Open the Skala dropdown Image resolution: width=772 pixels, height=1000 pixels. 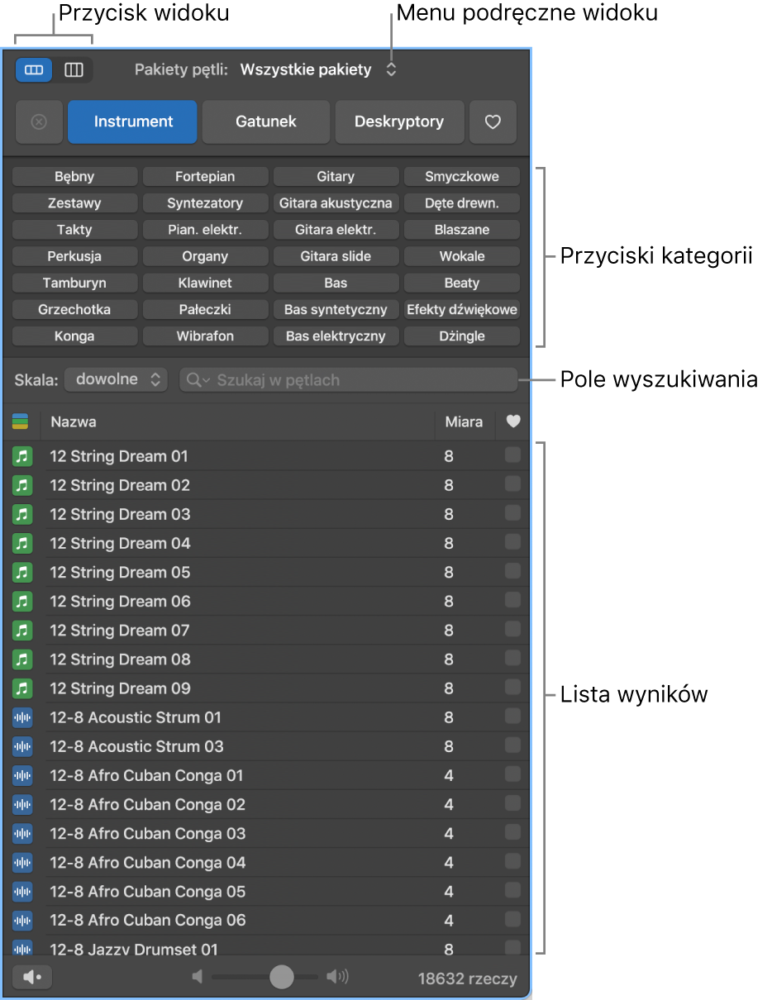coord(116,380)
